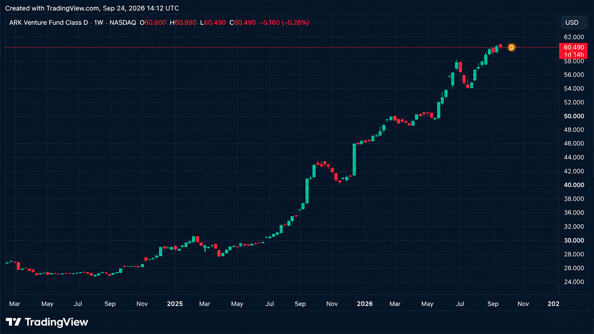
Task: Click the high value H60.990
Action: [183, 22]
